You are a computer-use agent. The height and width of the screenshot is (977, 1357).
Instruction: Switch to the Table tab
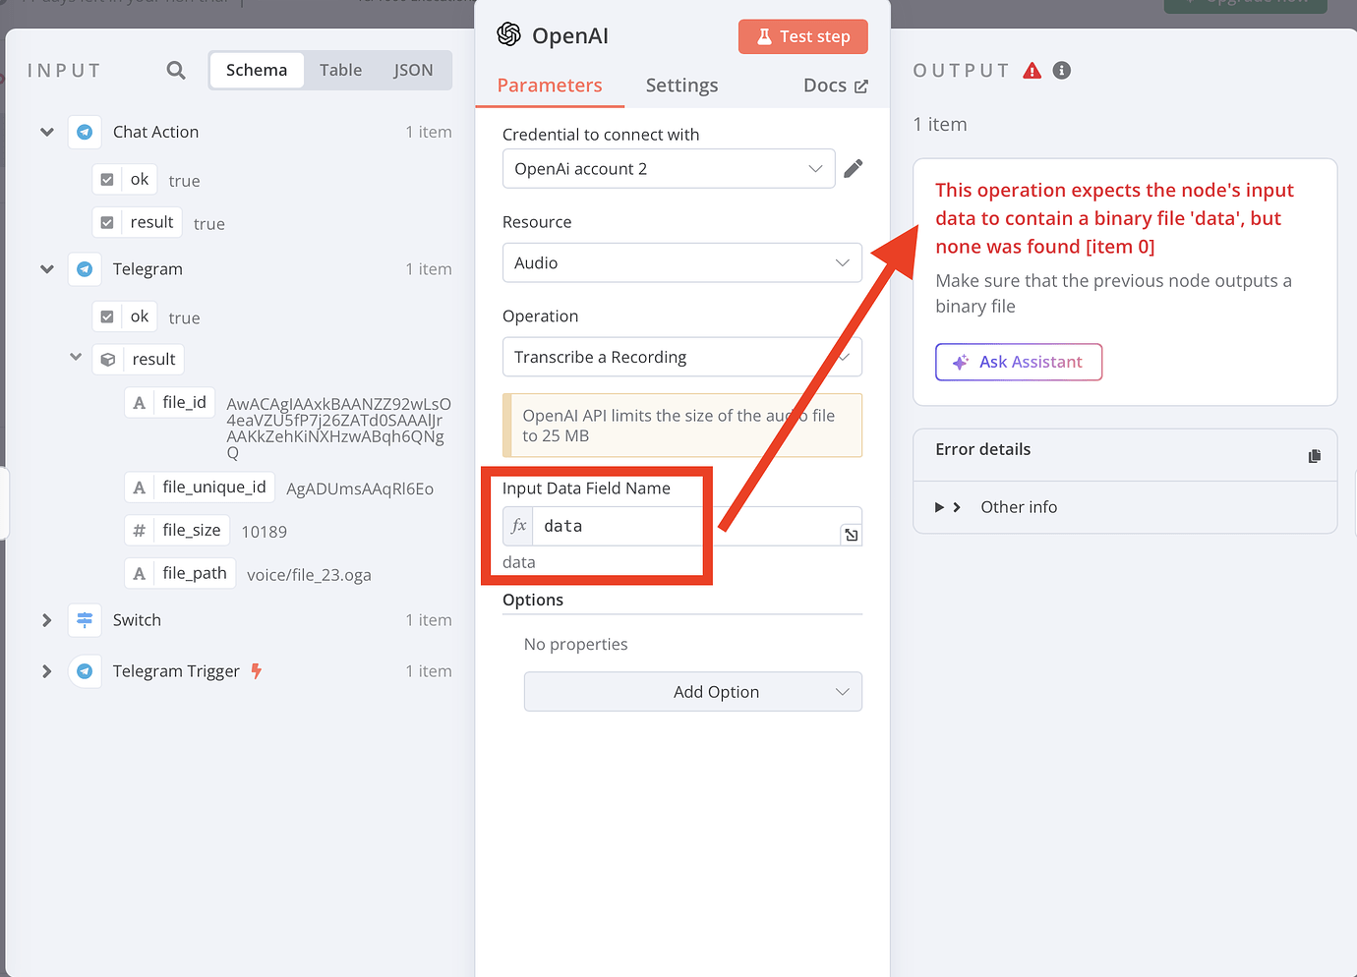pos(340,70)
